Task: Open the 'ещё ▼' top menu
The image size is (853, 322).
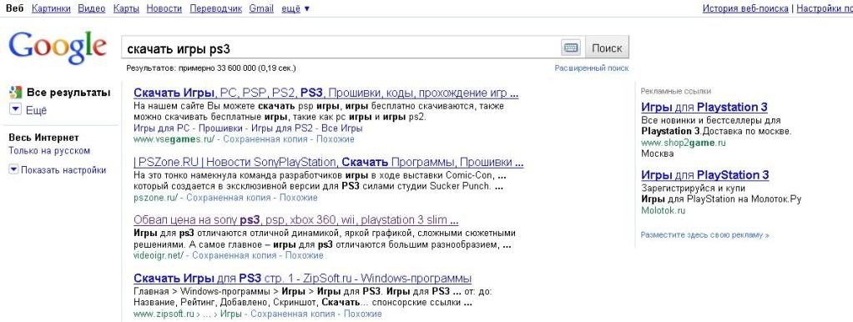Action: tap(295, 8)
